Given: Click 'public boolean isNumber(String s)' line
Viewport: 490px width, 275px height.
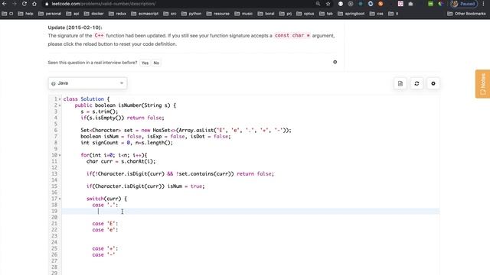Looking at the screenshot, I should pos(126,105).
